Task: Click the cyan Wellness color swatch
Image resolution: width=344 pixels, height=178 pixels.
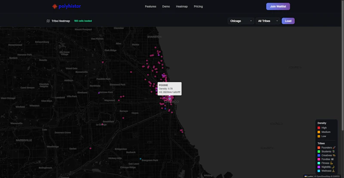Action: pyautogui.click(x=319, y=171)
